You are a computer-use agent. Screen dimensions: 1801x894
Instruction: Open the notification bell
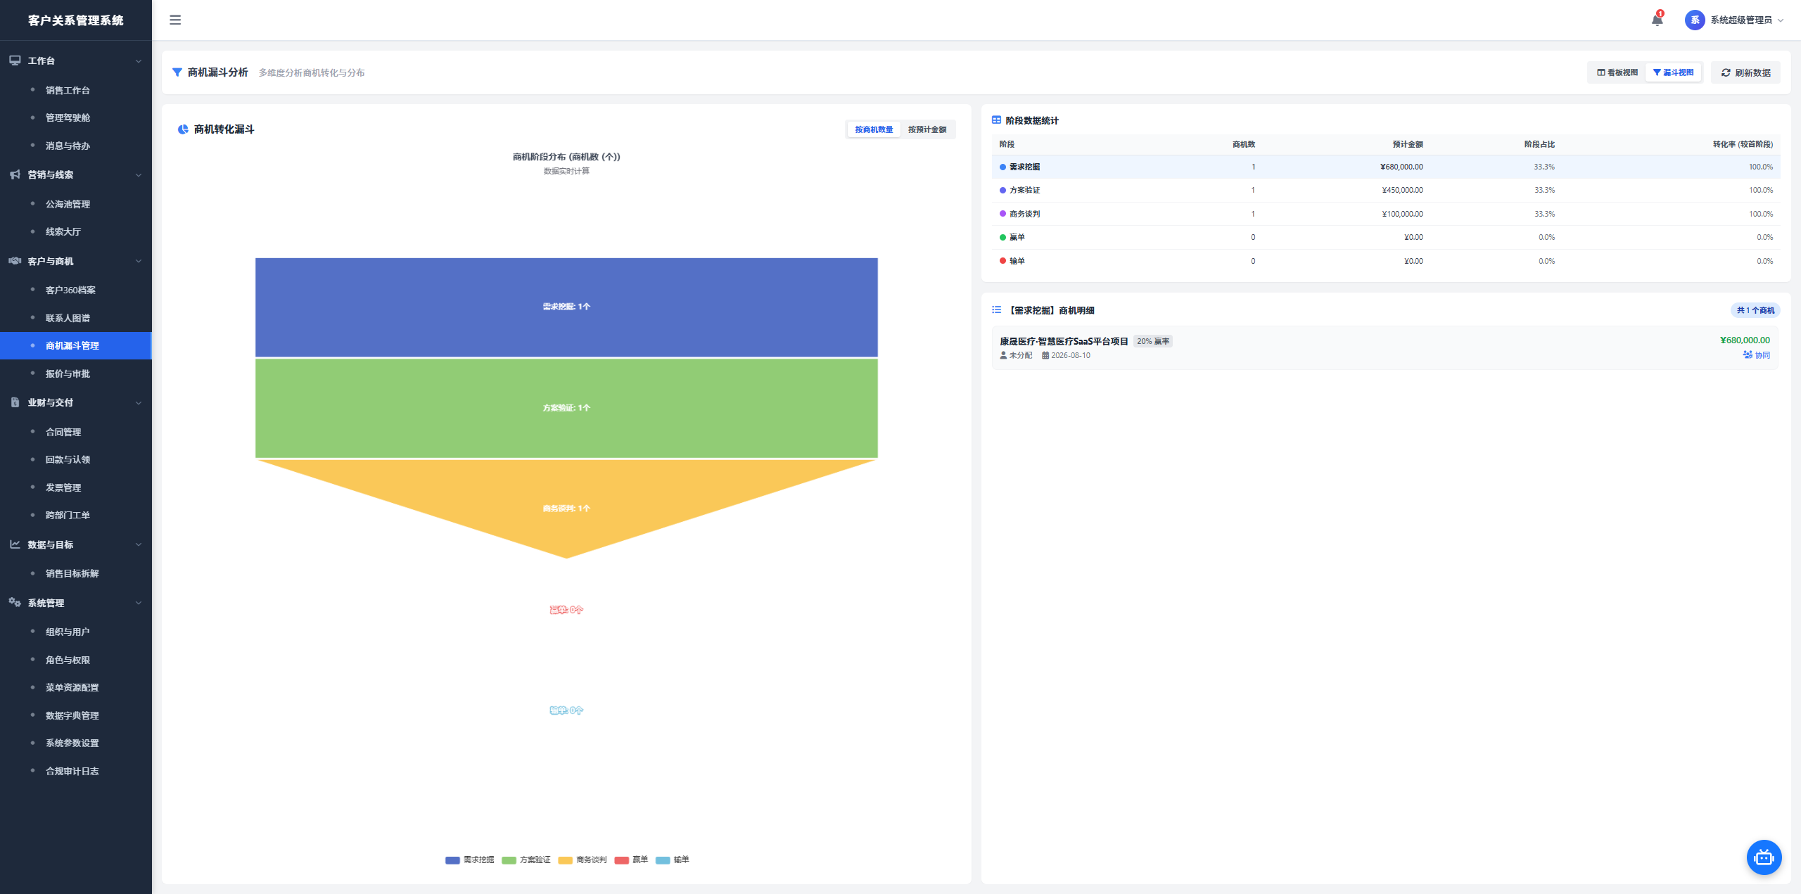point(1657,20)
